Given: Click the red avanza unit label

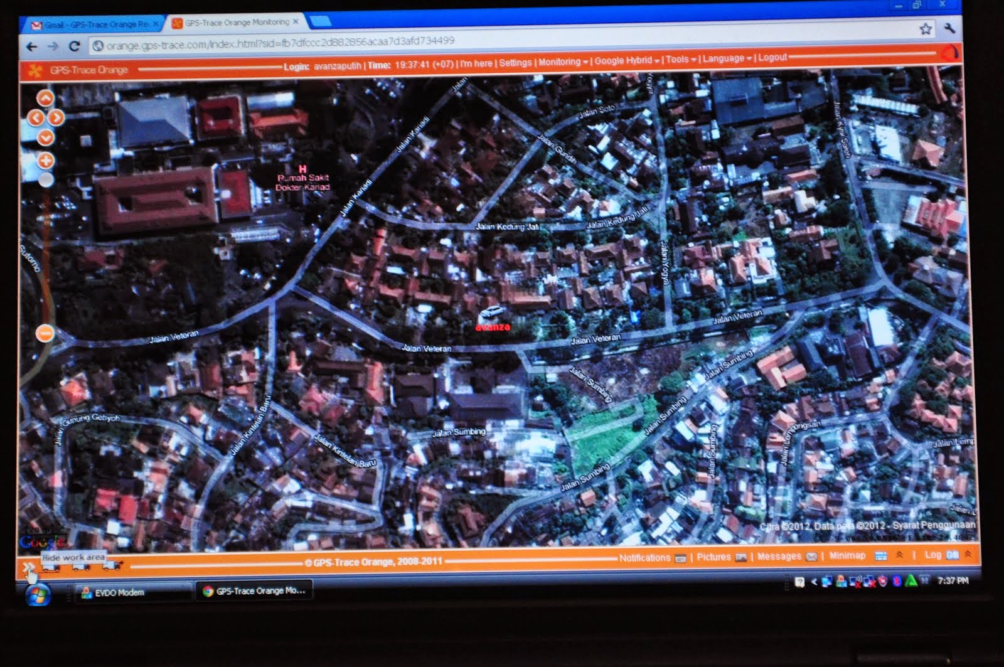Looking at the screenshot, I should [x=493, y=327].
